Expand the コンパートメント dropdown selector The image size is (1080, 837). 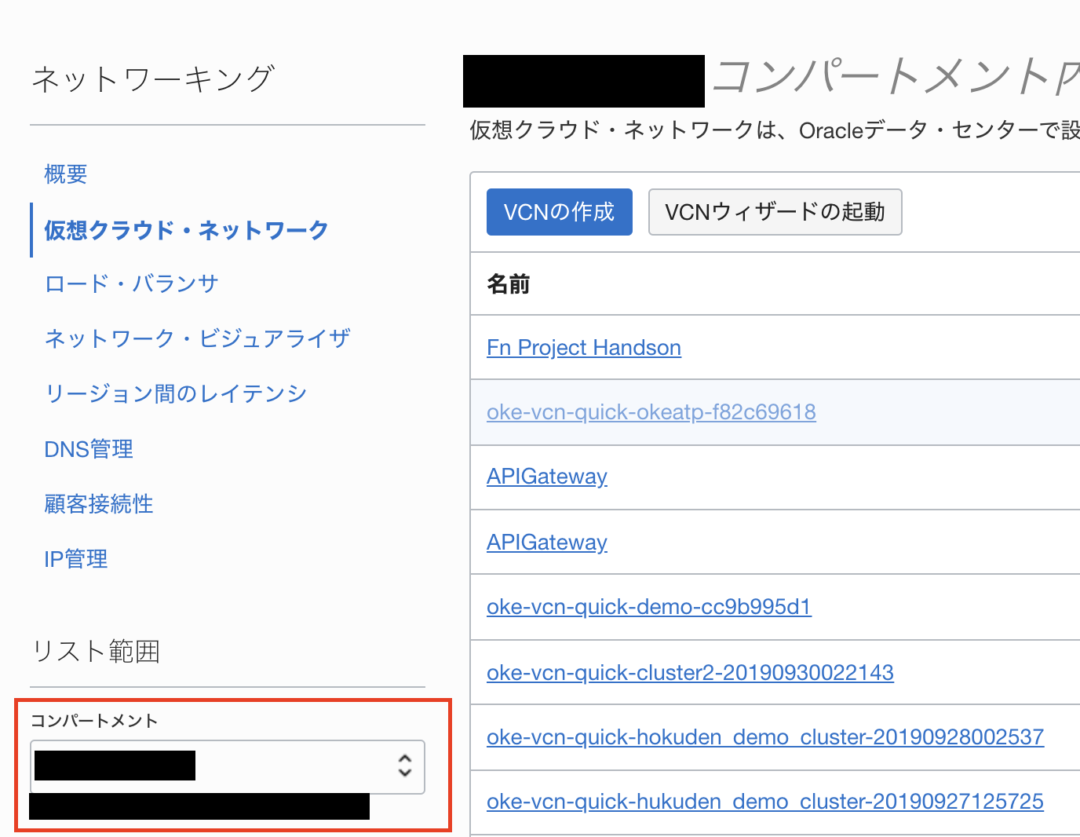pos(228,766)
